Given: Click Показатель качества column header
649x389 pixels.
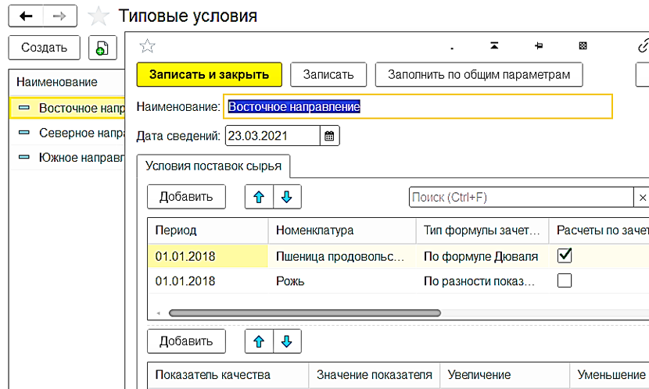Looking at the screenshot, I should click(228, 375).
